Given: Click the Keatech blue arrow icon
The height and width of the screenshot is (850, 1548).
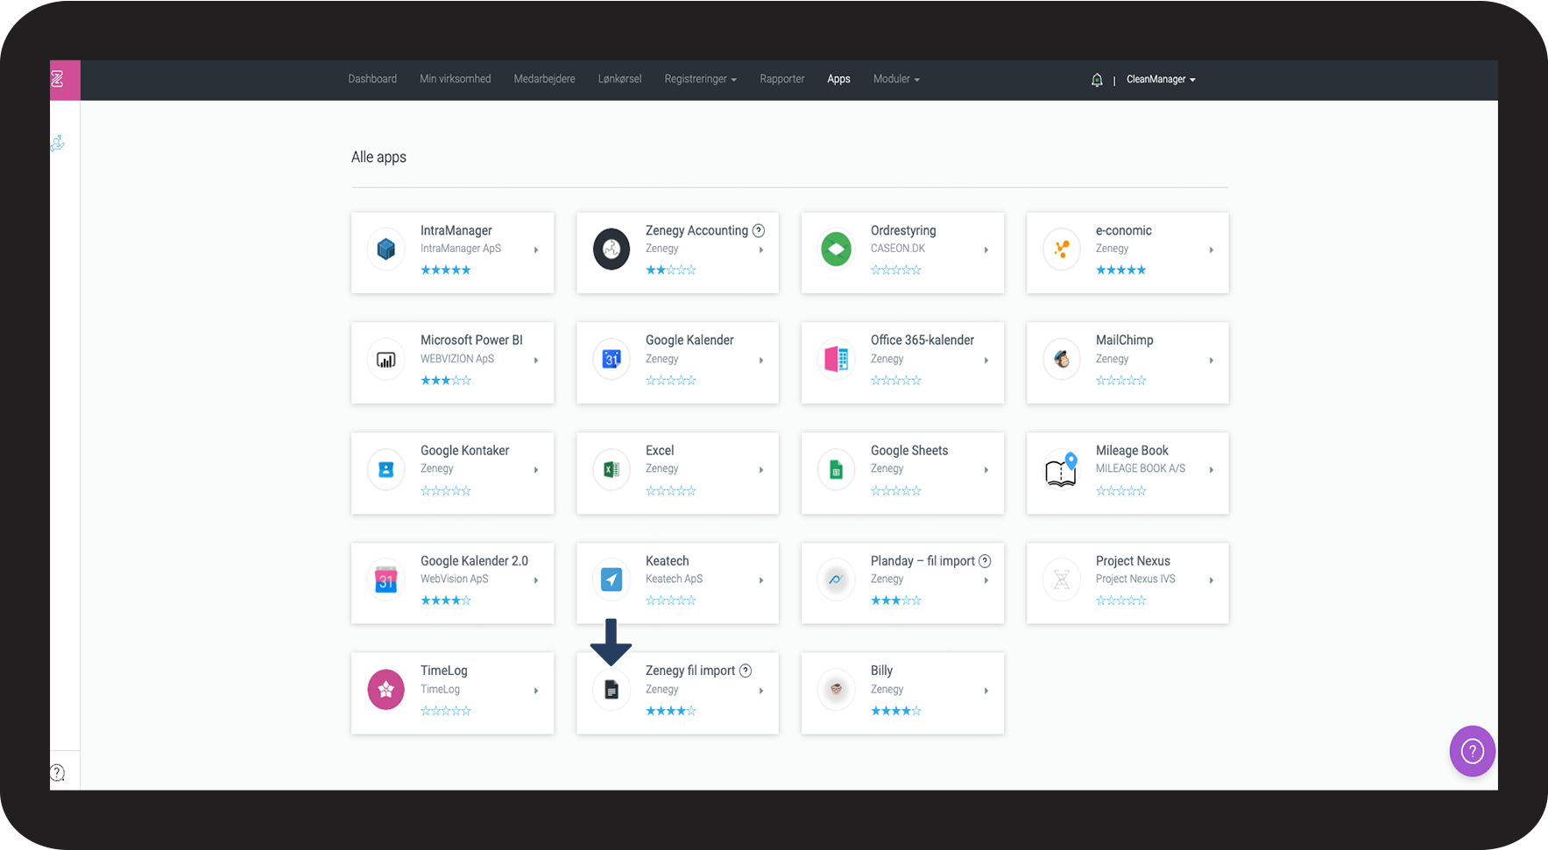Looking at the screenshot, I should click(611, 580).
